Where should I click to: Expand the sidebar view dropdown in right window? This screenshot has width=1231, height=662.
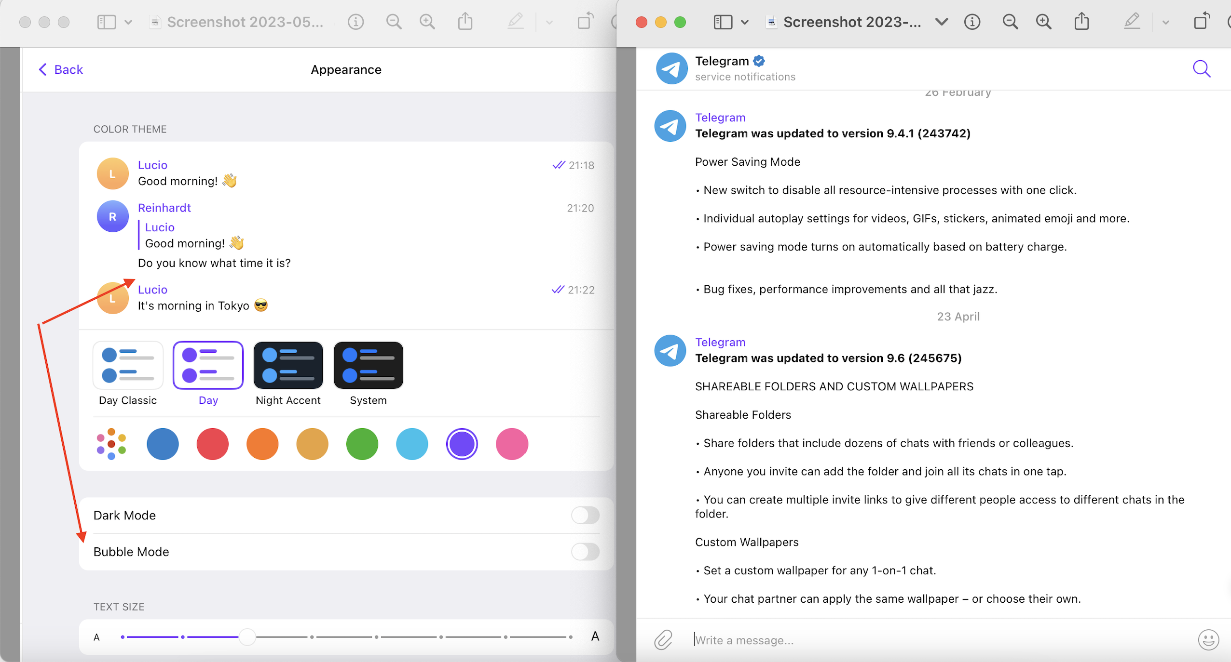tap(744, 22)
